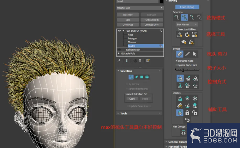Toggle TurboSmooth modifier eye visibility

[119, 50]
